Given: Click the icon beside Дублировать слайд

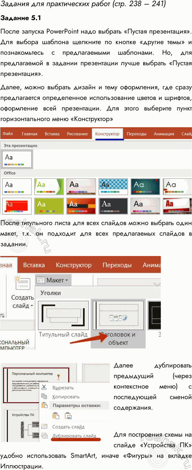Looking at the screenshot, I should coord(44,436).
